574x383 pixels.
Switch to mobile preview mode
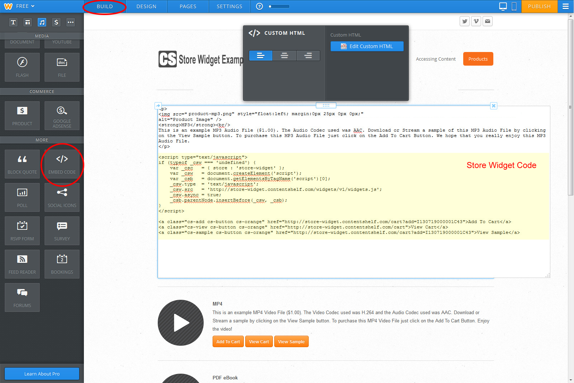click(514, 6)
